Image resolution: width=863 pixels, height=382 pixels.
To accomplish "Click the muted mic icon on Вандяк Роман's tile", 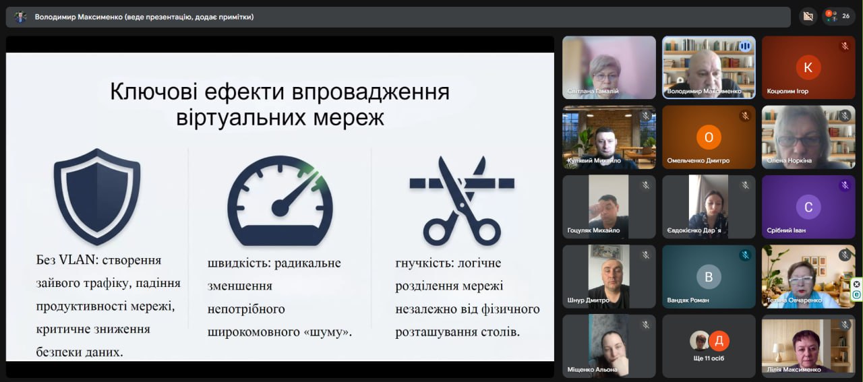I will pos(745,255).
